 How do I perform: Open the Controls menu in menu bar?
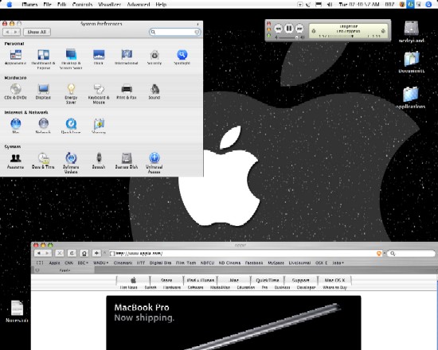tap(82, 5)
